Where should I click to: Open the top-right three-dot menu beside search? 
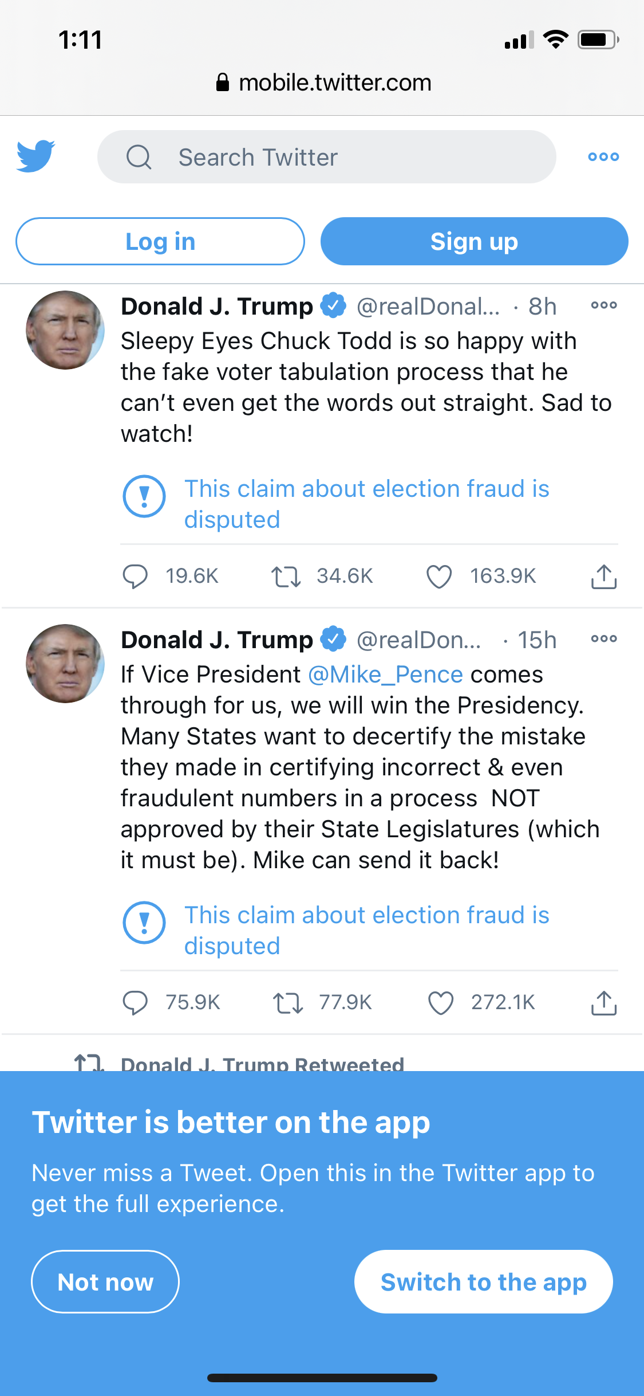603,156
